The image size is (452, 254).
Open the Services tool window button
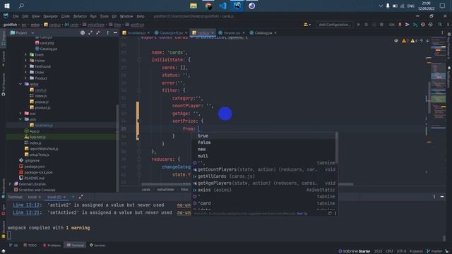[97, 246]
